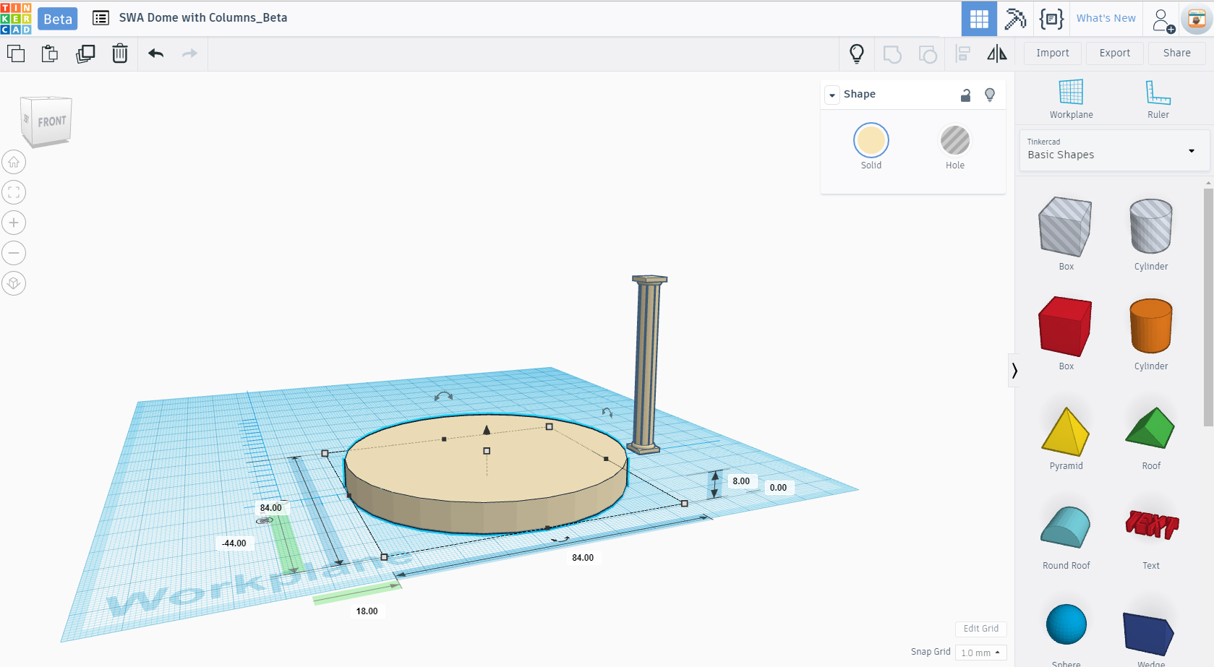Switch to 3D design grid view
Viewport: 1214px width, 667px height.
point(979,19)
